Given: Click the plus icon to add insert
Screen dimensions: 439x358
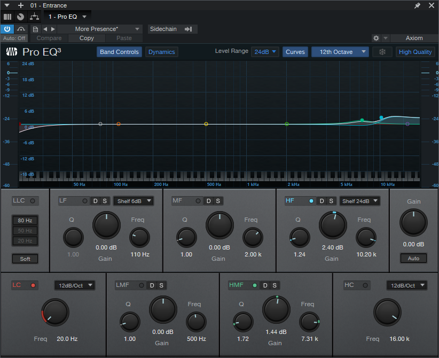Looking at the screenshot, I should click(x=21, y=5).
